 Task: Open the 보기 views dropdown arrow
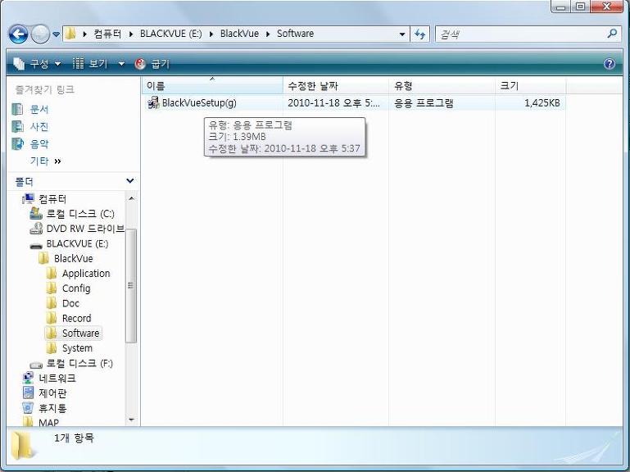click(x=121, y=64)
